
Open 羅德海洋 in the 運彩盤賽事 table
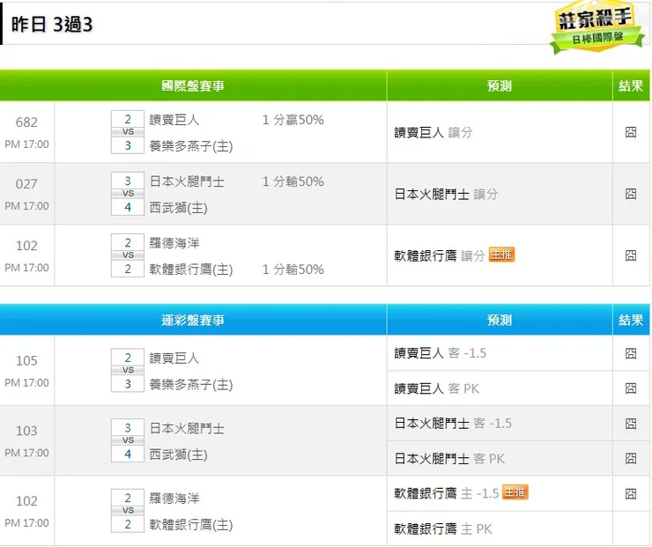pos(174,499)
